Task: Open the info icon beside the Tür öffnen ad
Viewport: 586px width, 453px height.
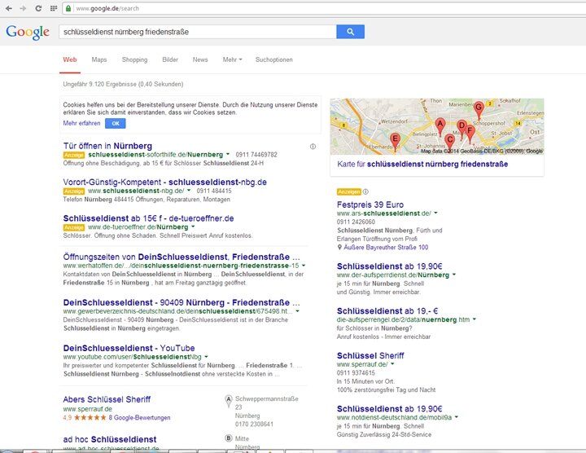Action: (313, 147)
